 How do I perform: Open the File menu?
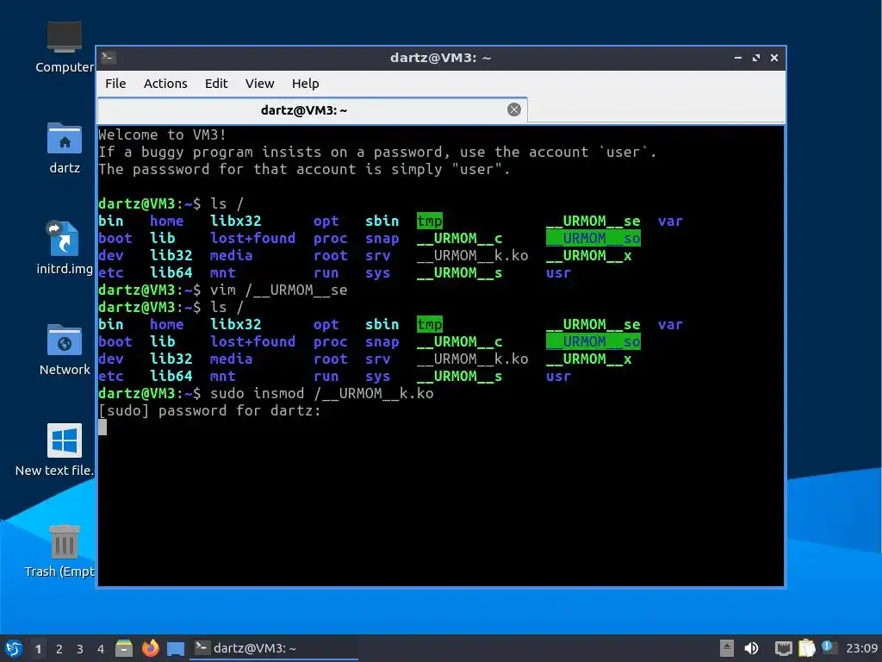click(x=115, y=84)
